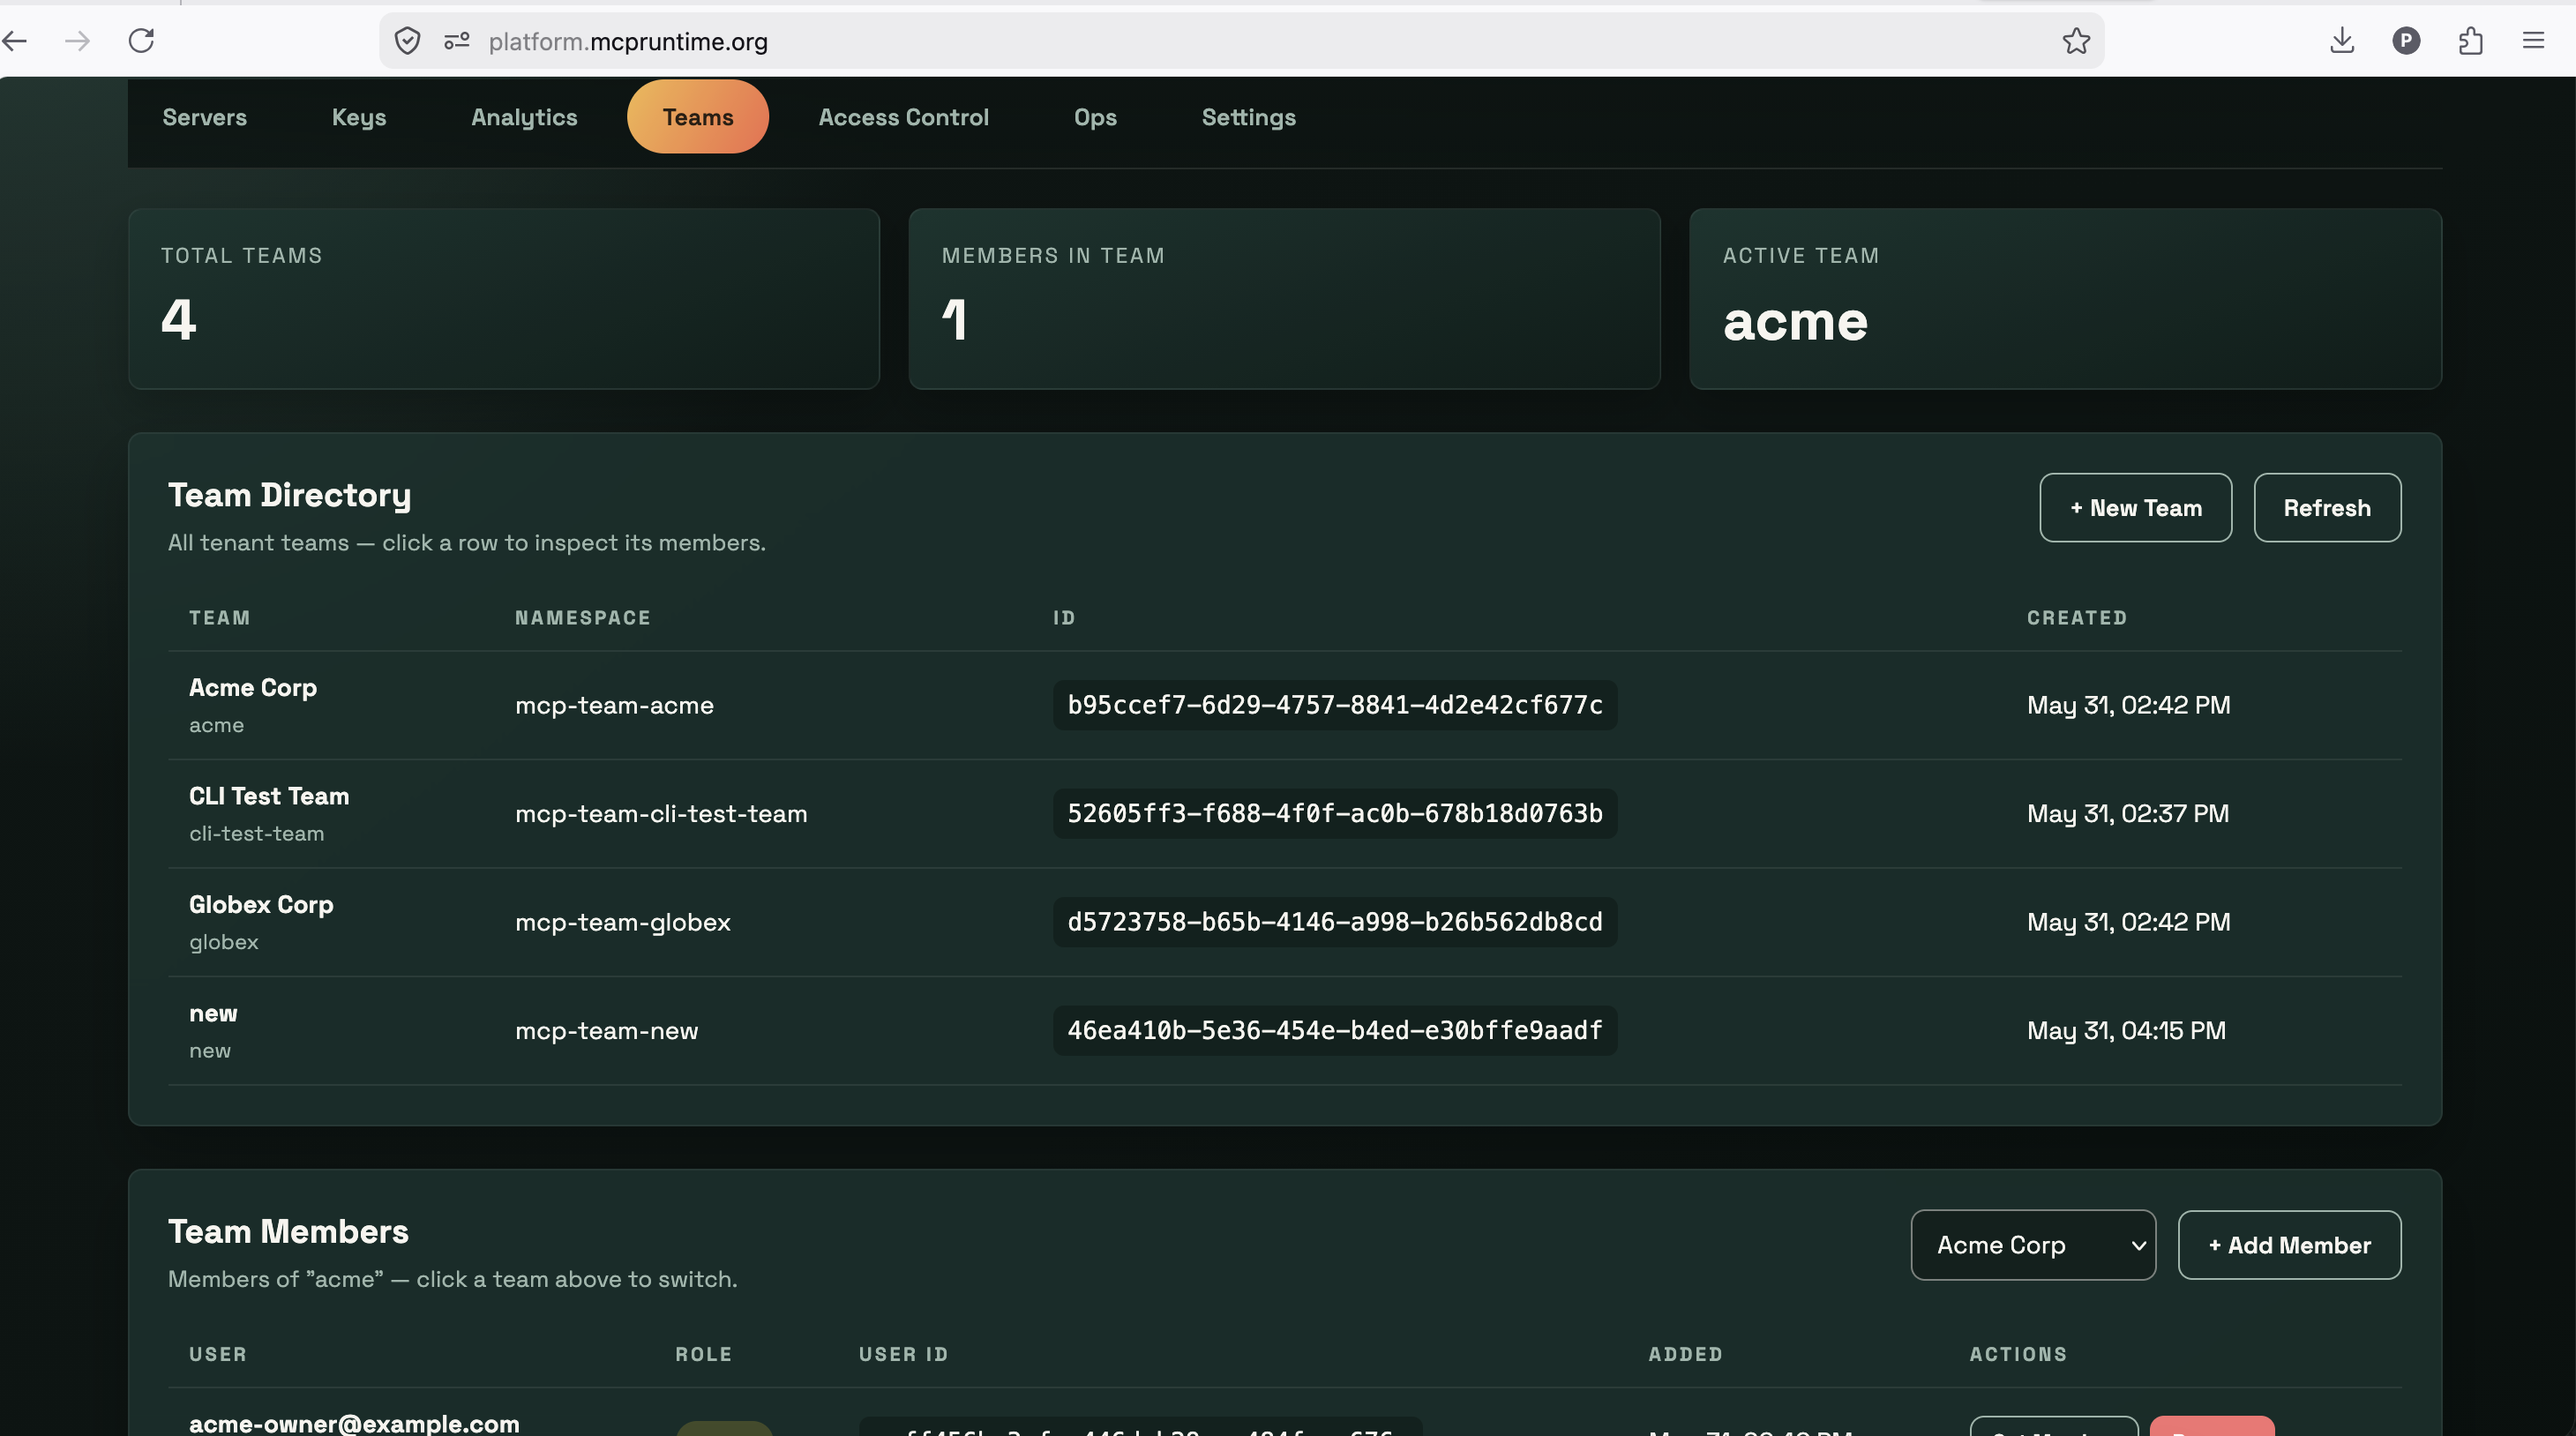This screenshot has height=1436, width=2576.
Task: Focus the address bar showing platform.mcpruntime.org
Action: [x=1240, y=41]
